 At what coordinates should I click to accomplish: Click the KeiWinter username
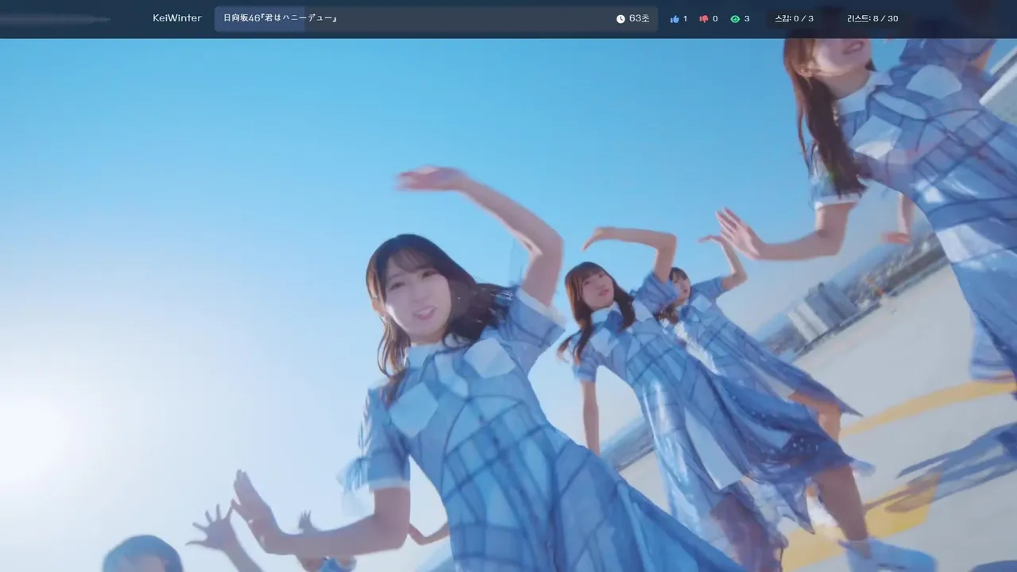click(177, 18)
